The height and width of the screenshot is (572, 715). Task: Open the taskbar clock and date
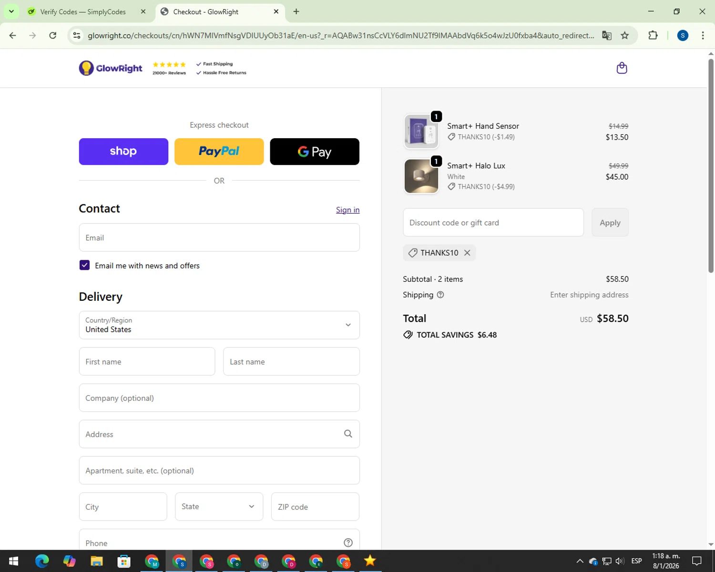click(666, 561)
